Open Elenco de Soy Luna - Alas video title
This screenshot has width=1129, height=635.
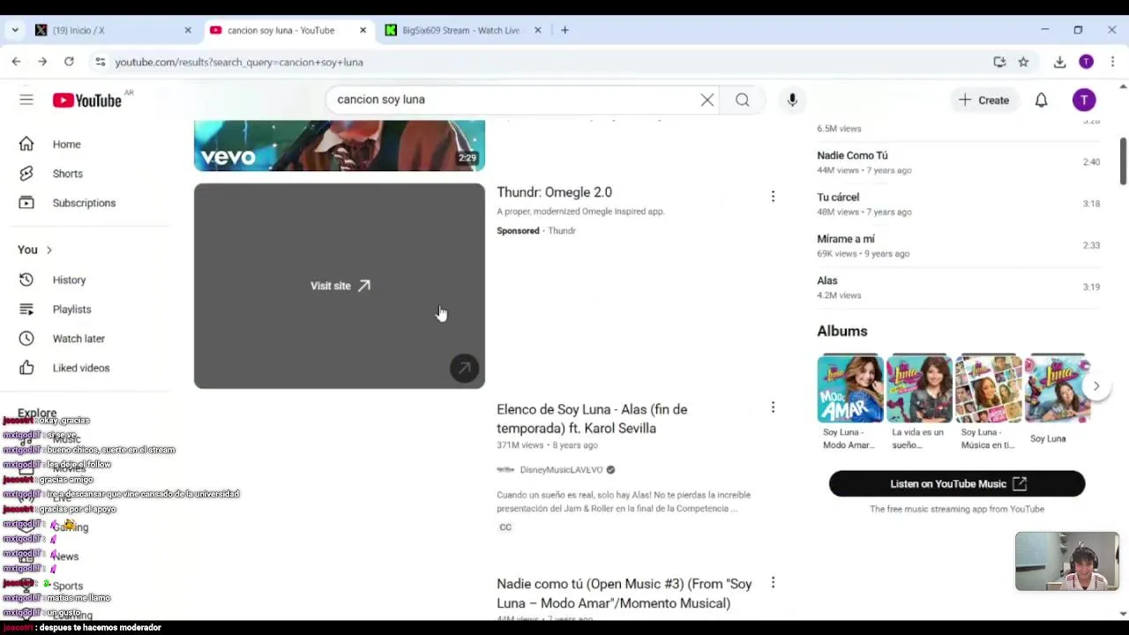click(592, 419)
